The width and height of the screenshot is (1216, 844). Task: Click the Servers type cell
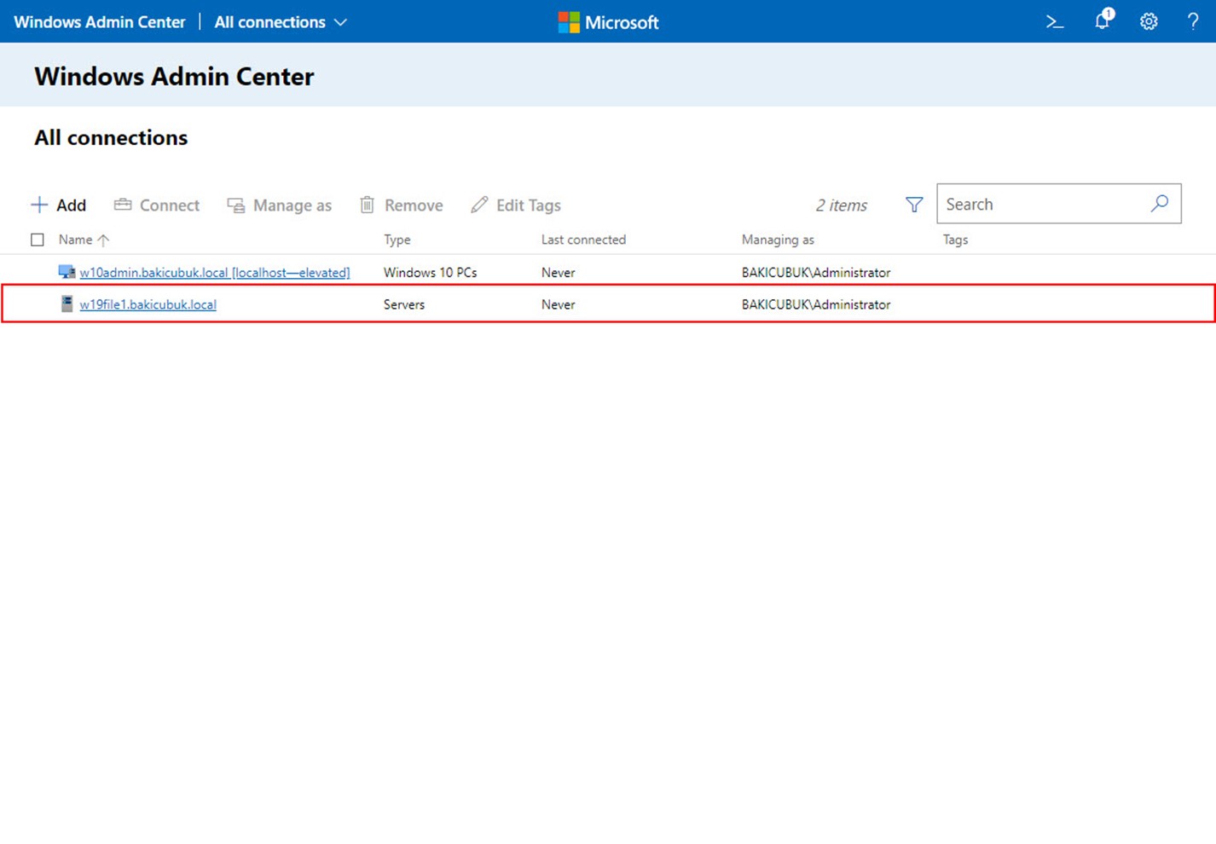coord(404,304)
